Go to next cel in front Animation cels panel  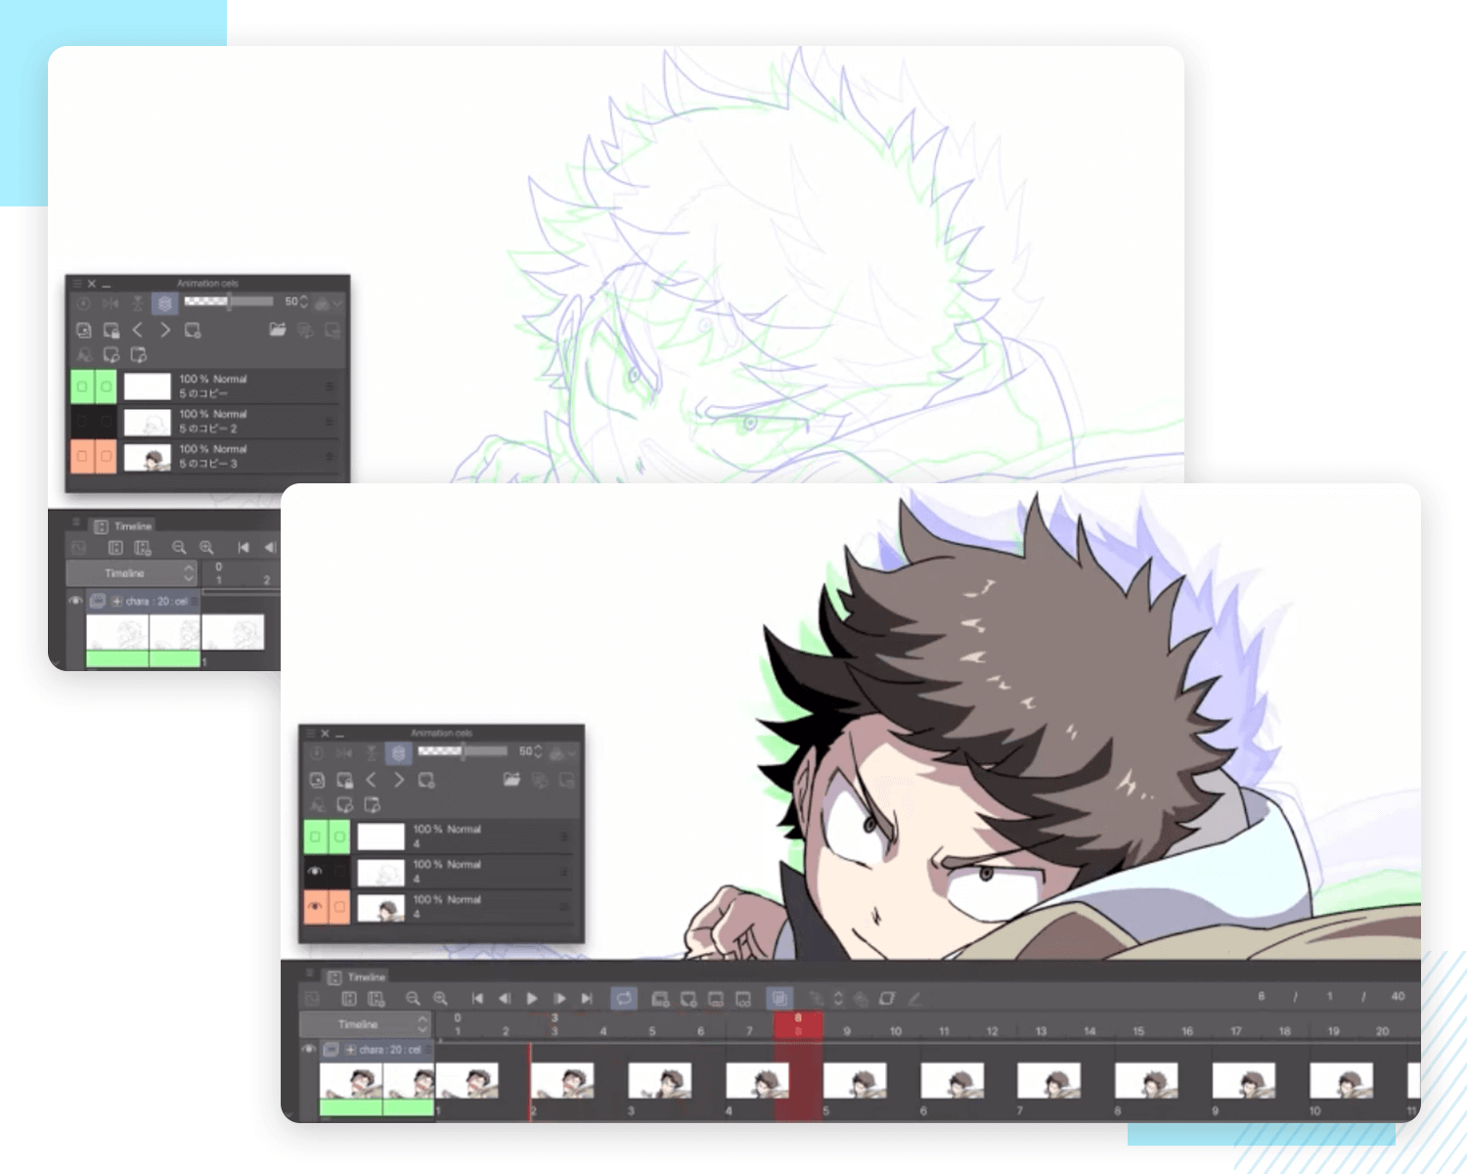coord(398,780)
